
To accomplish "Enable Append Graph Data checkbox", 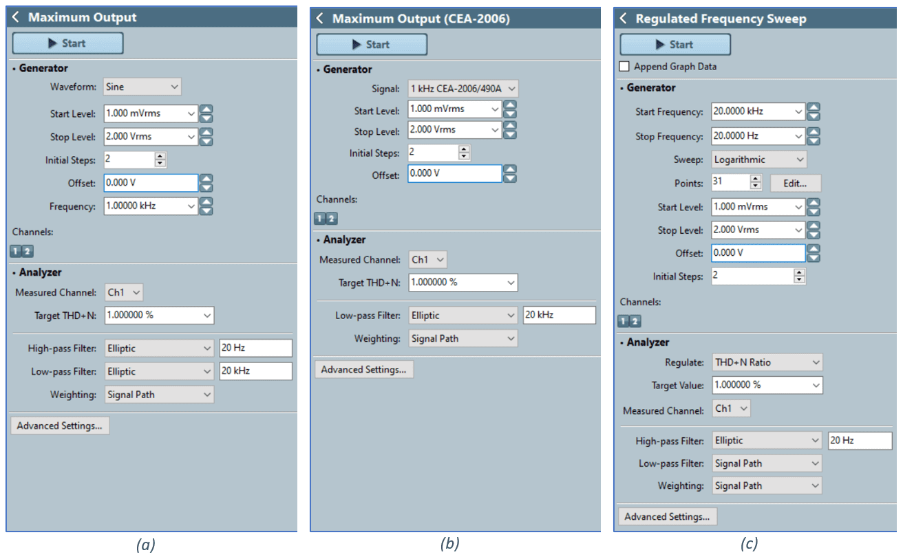I will [x=624, y=67].
